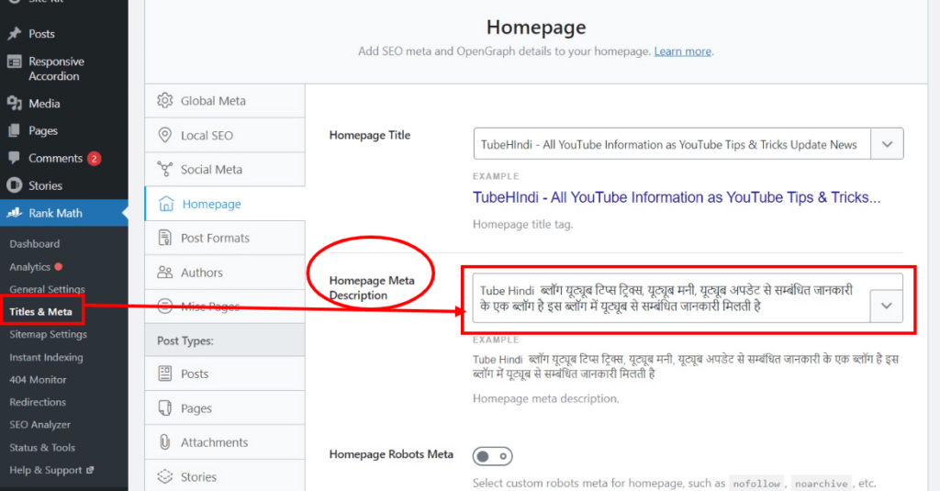Click the blue example title preview
Viewport: 940px width, 491px height.
click(x=677, y=197)
